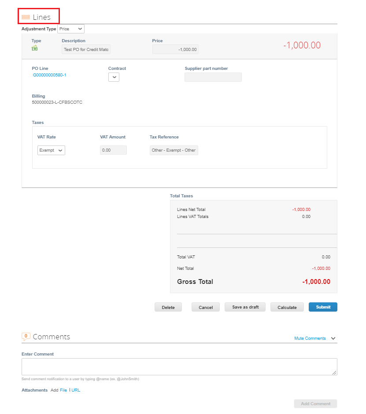
Task: Click the Lines section stacked-lines icon
Action: (x=26, y=17)
